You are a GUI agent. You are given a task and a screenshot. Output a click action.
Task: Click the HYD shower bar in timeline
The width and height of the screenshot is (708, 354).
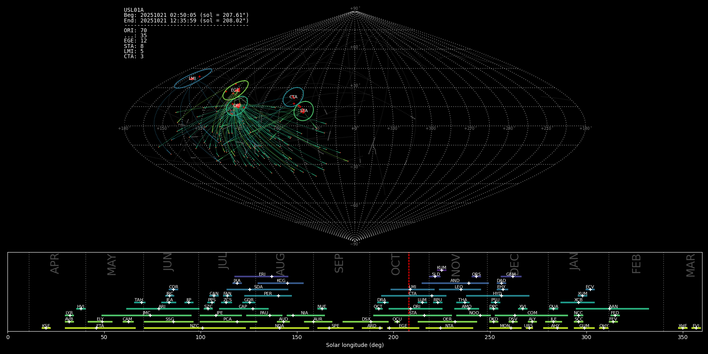pos(498,296)
